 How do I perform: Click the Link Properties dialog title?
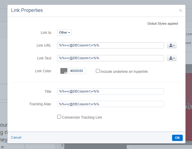(x=27, y=10)
